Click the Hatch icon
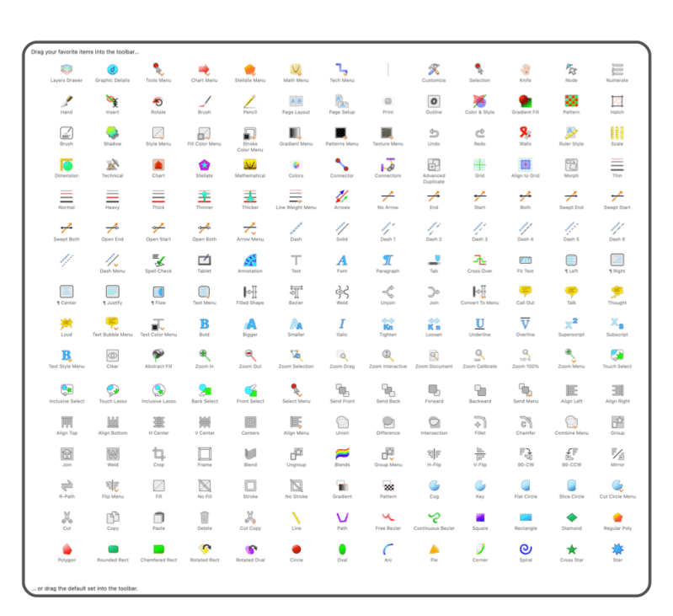Screen dimensions: 673x616 click(617, 101)
